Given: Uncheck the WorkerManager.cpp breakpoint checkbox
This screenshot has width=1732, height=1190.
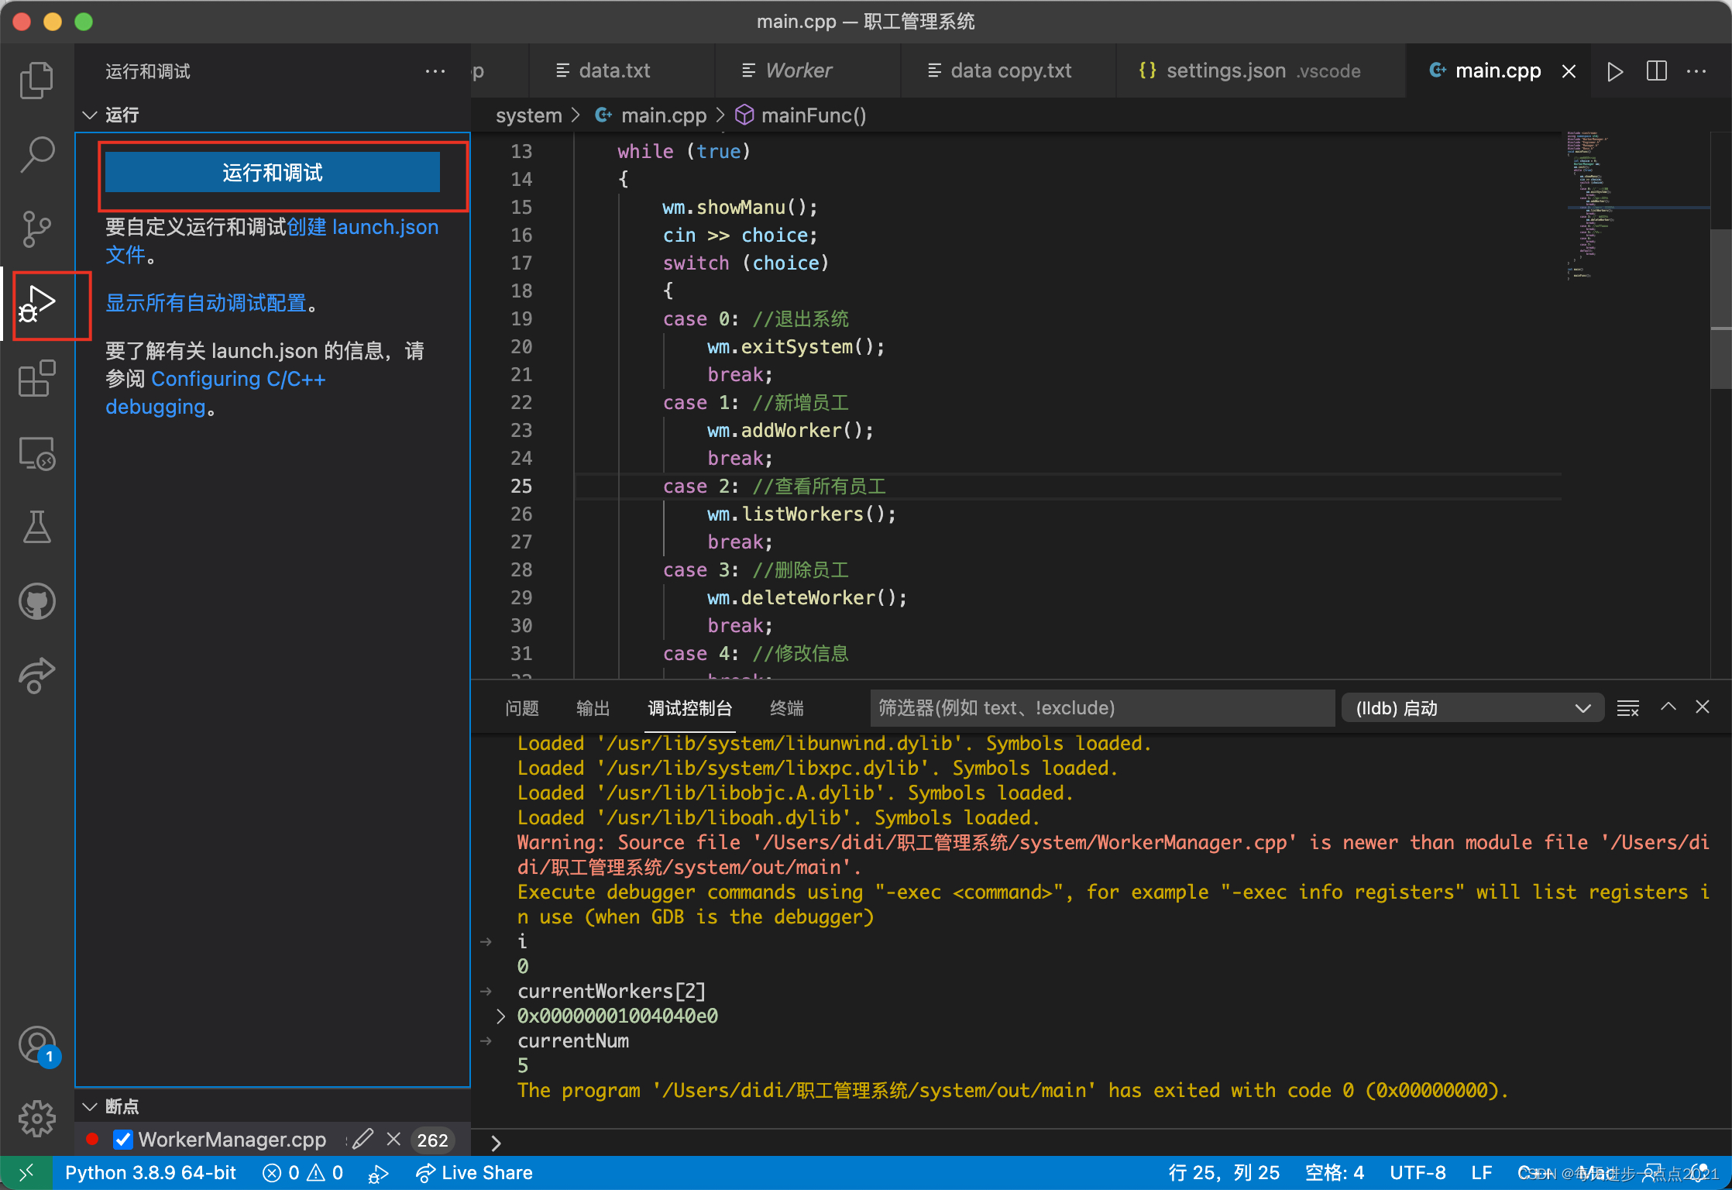Looking at the screenshot, I should 122,1140.
